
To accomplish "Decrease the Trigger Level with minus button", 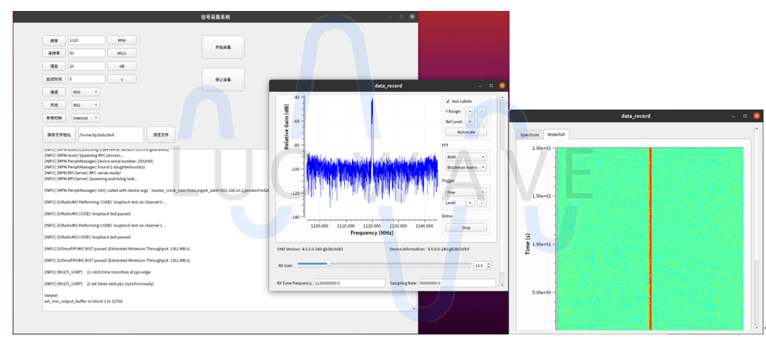I will point(482,202).
